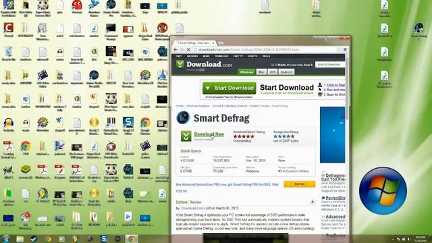
Task: Click the yellow Buy Now button
Action: pos(300,184)
